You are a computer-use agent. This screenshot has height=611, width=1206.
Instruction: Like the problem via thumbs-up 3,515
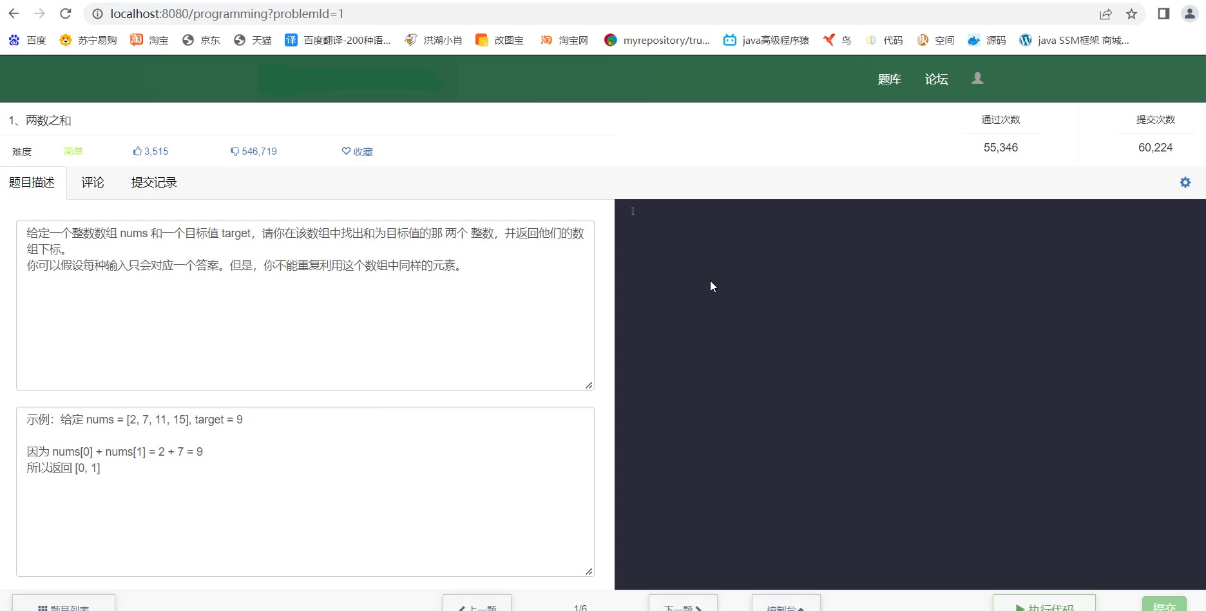pyautogui.click(x=150, y=151)
